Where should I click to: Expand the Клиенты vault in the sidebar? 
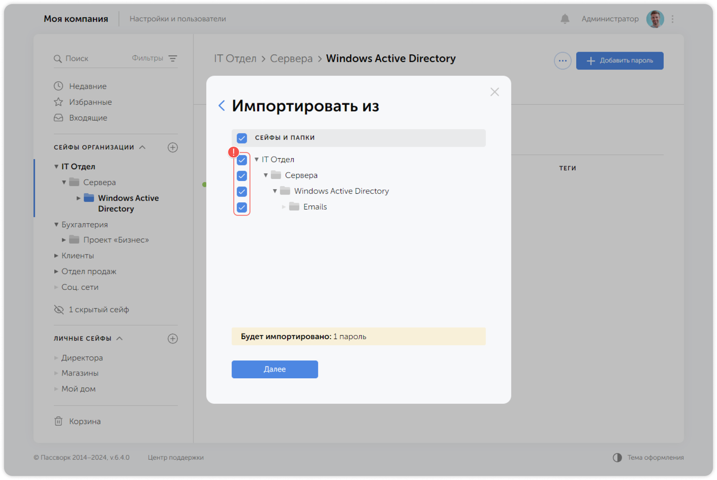point(56,256)
